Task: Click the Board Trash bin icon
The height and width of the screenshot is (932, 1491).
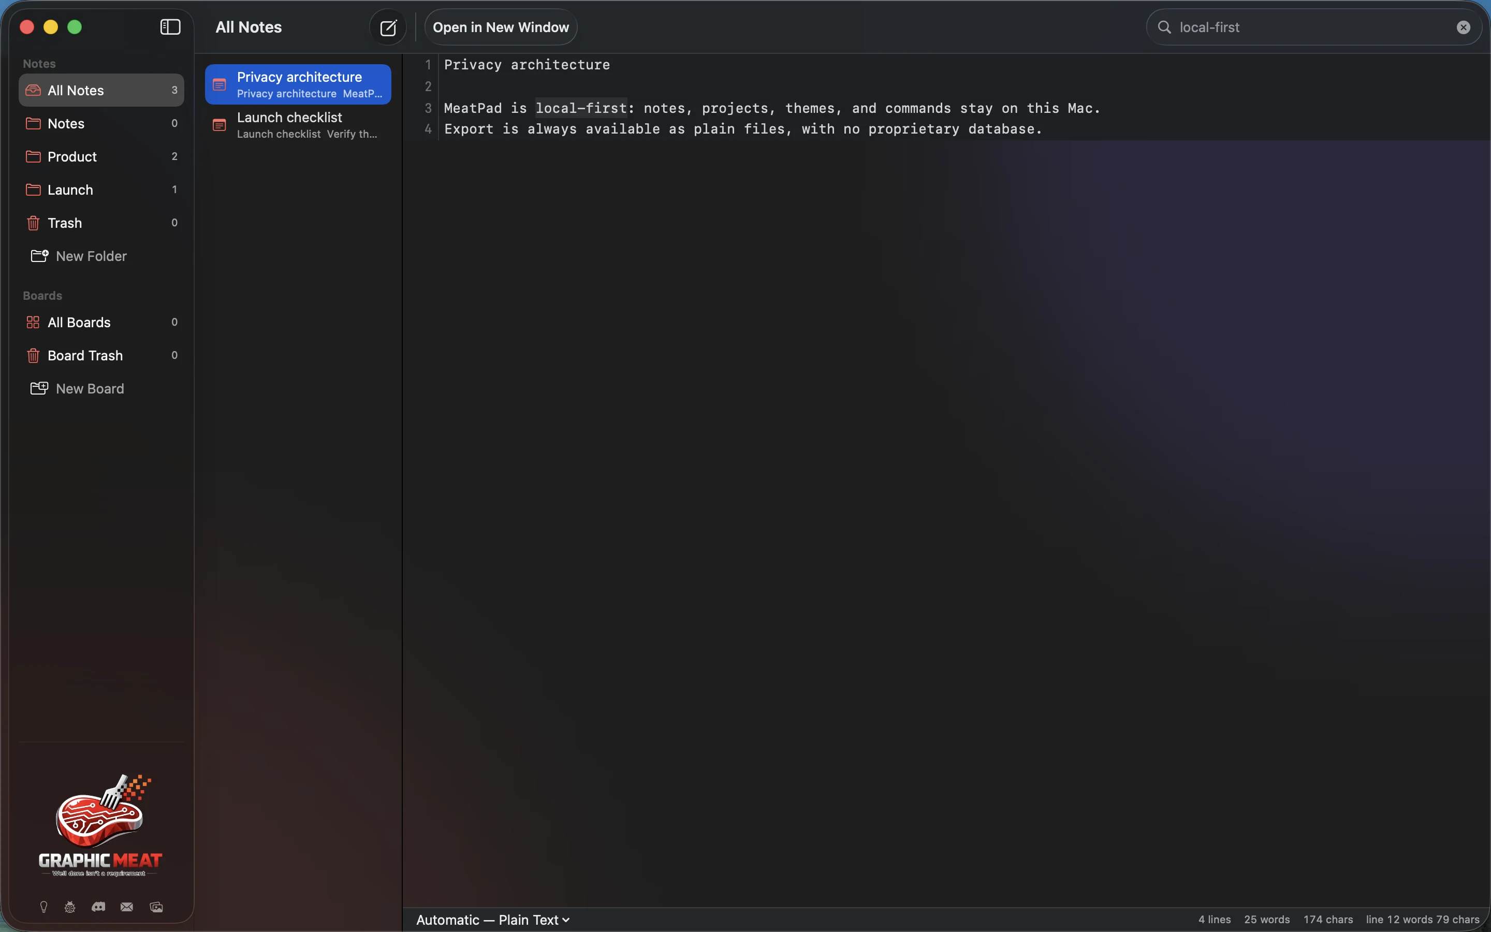Action: (x=33, y=356)
